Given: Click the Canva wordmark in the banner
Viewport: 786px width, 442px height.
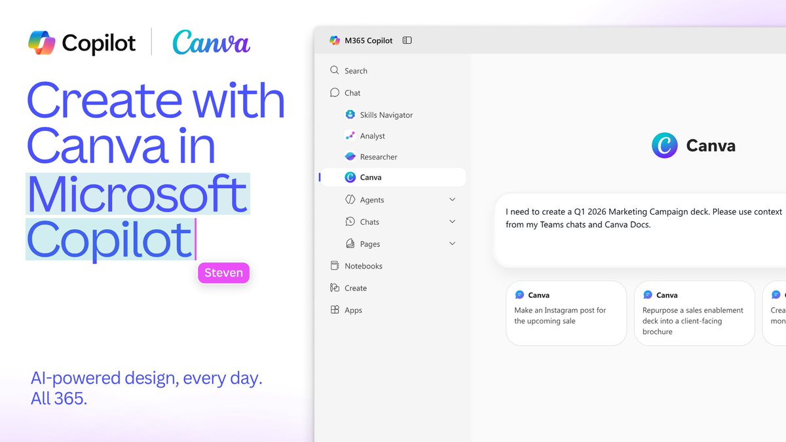Looking at the screenshot, I should tap(211, 42).
